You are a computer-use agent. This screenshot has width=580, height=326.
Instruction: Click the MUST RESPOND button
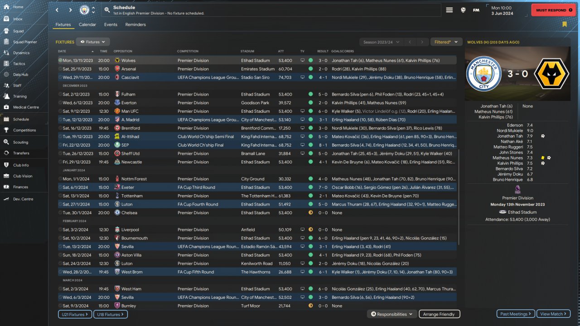coord(553,10)
